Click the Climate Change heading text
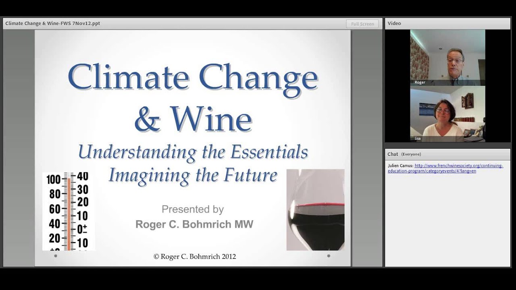 (x=193, y=77)
